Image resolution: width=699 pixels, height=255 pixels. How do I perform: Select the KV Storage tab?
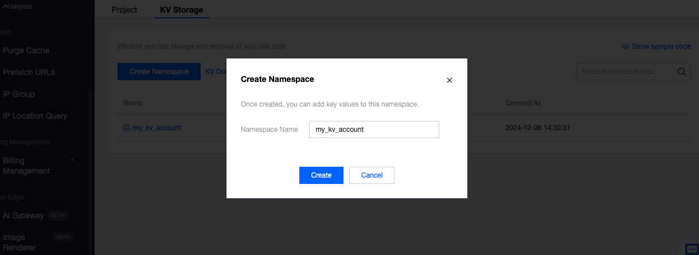[181, 10]
